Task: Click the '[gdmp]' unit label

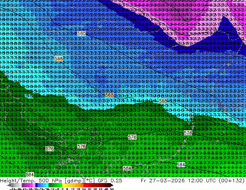Action: coord(74,181)
